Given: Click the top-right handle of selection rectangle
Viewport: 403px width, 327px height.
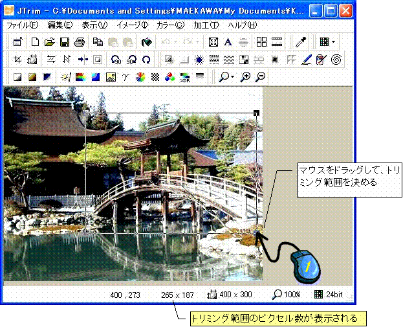Looking at the screenshot, I should coord(257,113).
